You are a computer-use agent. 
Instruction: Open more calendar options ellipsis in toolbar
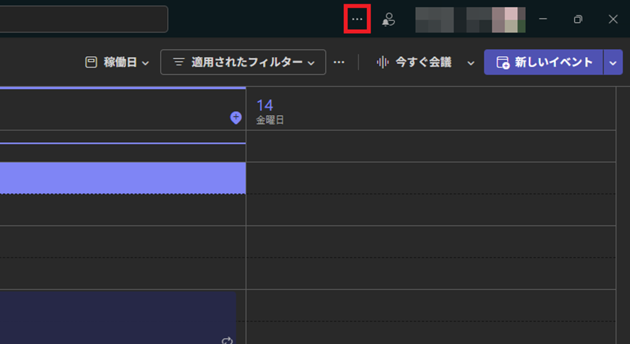(x=339, y=63)
